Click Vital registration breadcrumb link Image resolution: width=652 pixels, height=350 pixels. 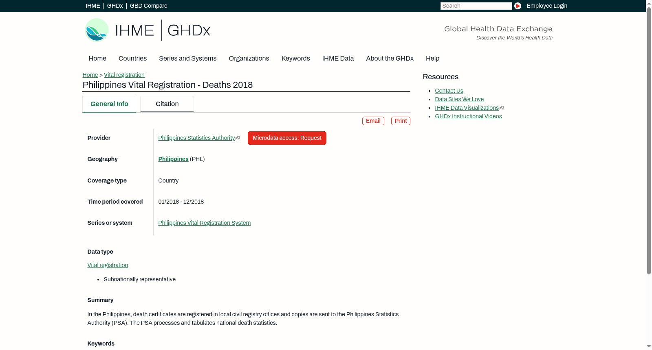pyautogui.click(x=124, y=75)
